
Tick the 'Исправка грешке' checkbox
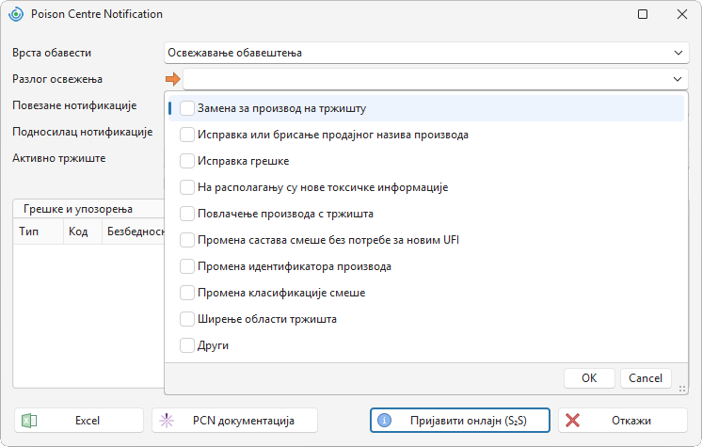tap(187, 161)
